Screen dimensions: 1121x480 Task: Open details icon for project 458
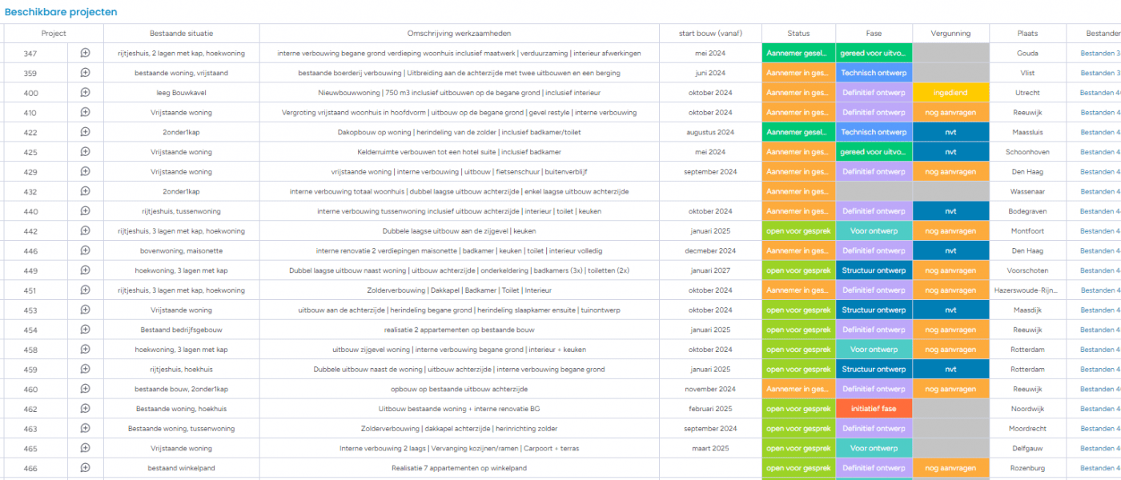[x=86, y=349]
